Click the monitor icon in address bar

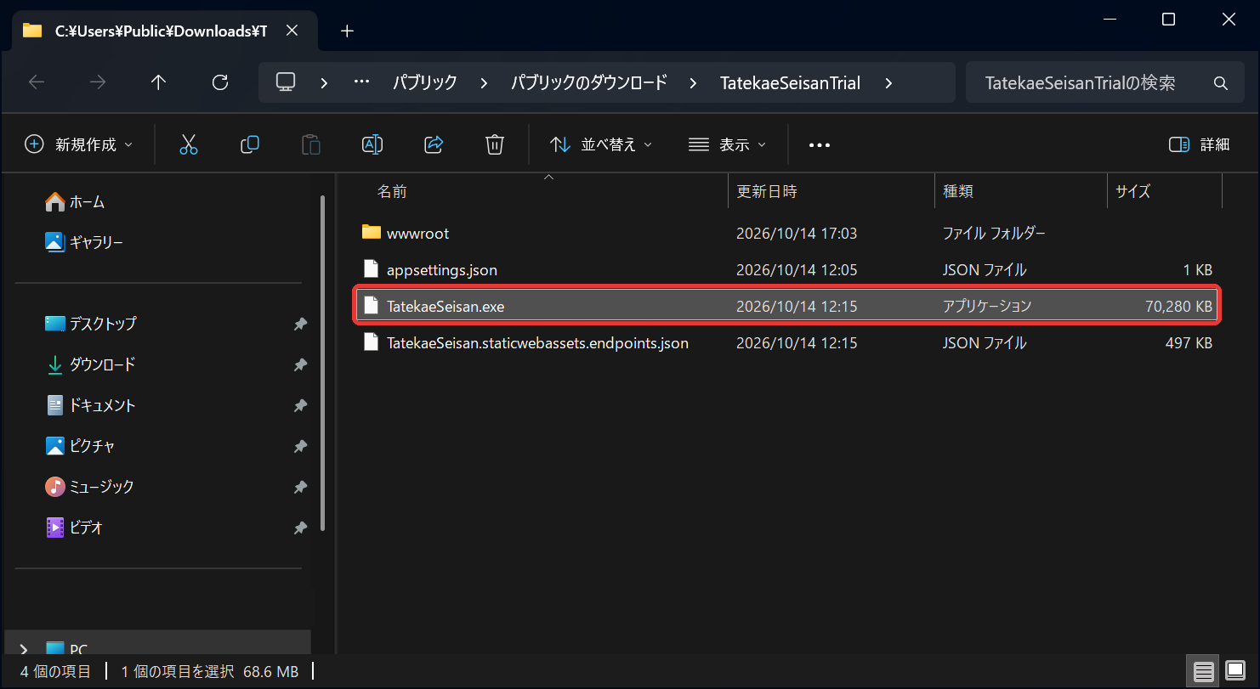coord(286,82)
